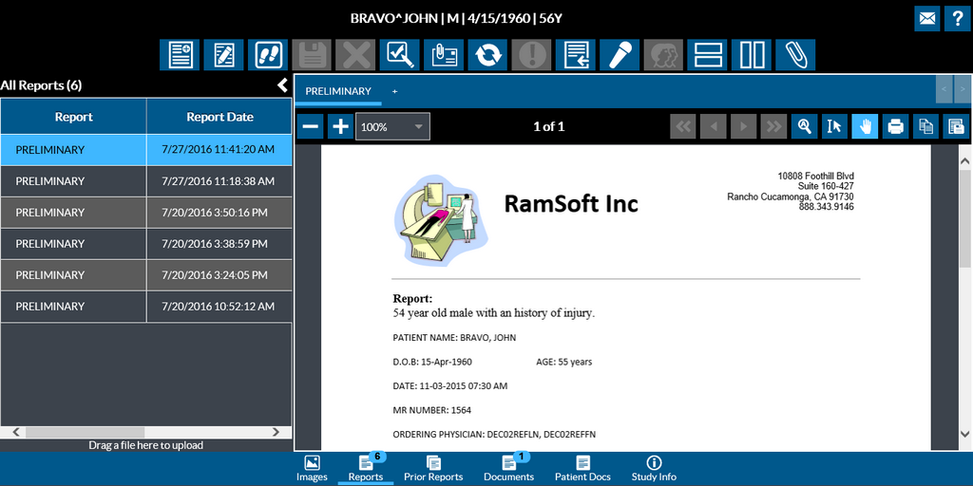Click the paperclip attachment icon

794,55
